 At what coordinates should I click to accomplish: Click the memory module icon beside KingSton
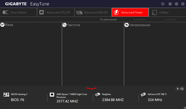click(x=98, y=95)
